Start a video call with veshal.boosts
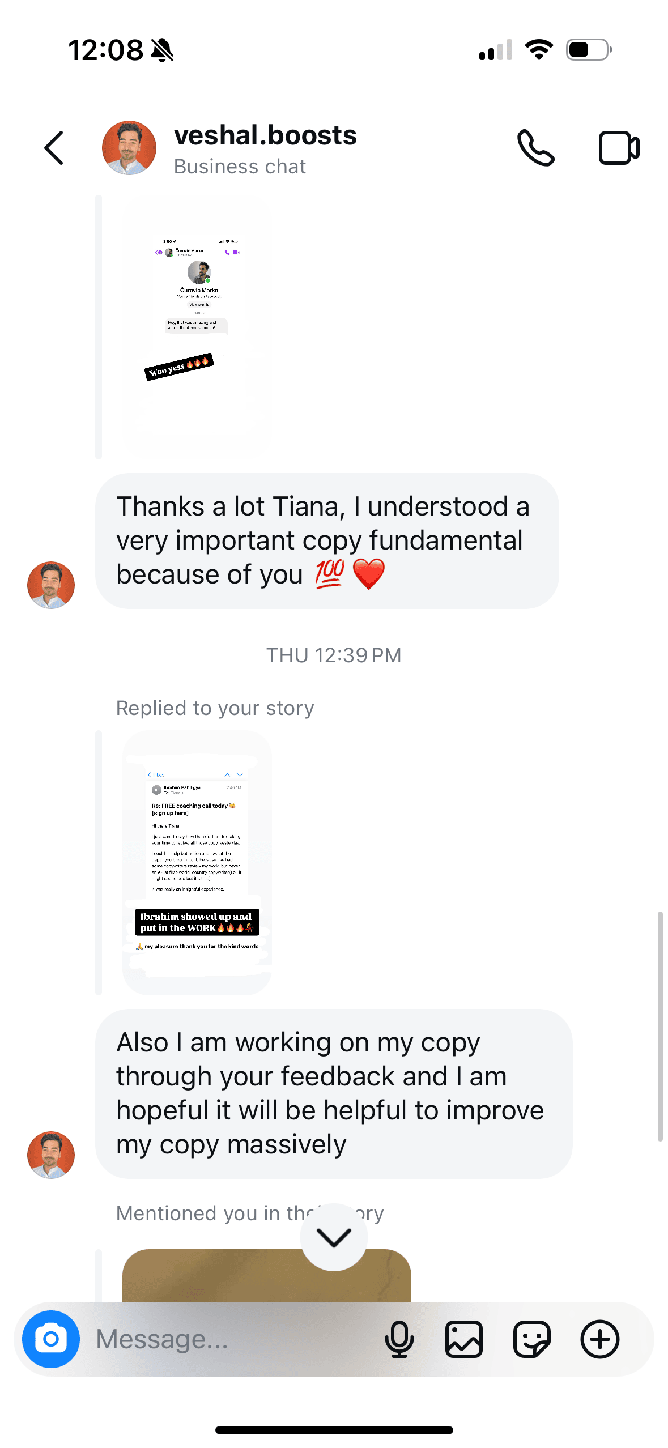Viewport: 668px width, 1448px height. 619,148
